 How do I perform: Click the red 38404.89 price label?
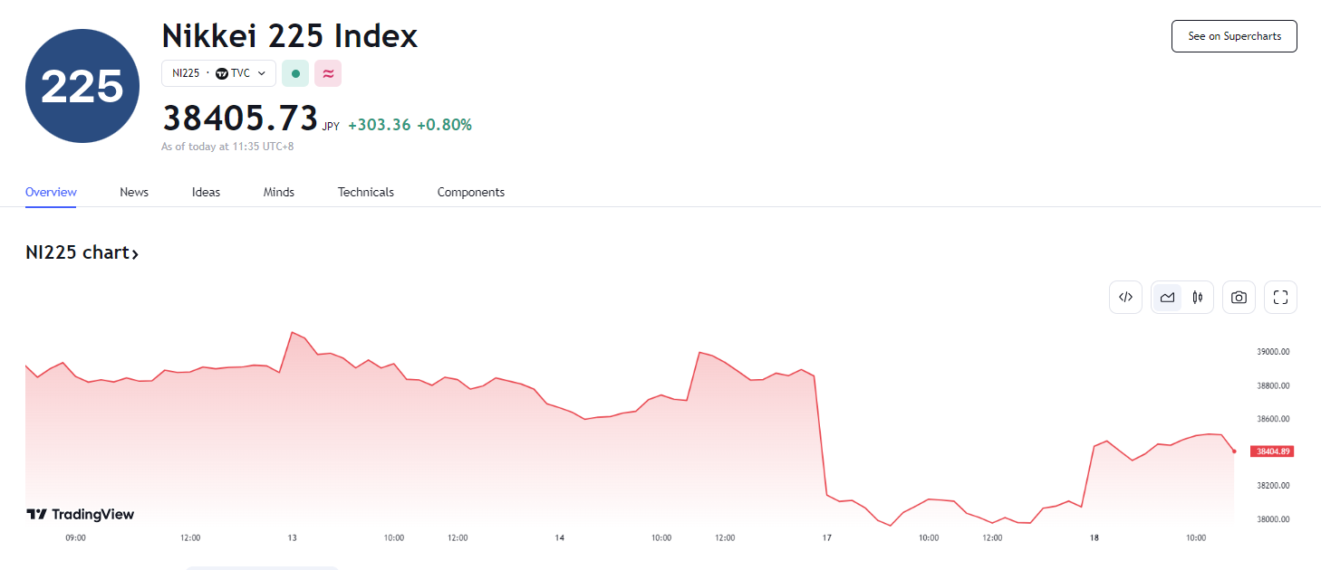tap(1273, 451)
